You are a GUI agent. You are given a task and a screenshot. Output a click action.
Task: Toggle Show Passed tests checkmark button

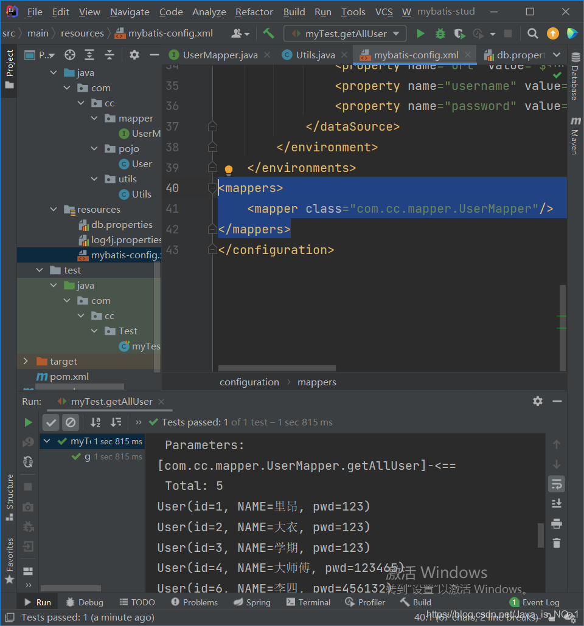(x=50, y=422)
